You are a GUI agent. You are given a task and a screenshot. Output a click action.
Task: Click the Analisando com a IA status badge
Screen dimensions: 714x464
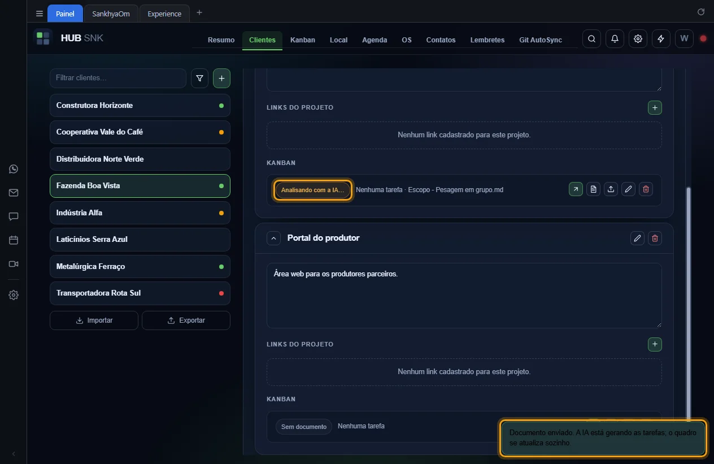(313, 190)
